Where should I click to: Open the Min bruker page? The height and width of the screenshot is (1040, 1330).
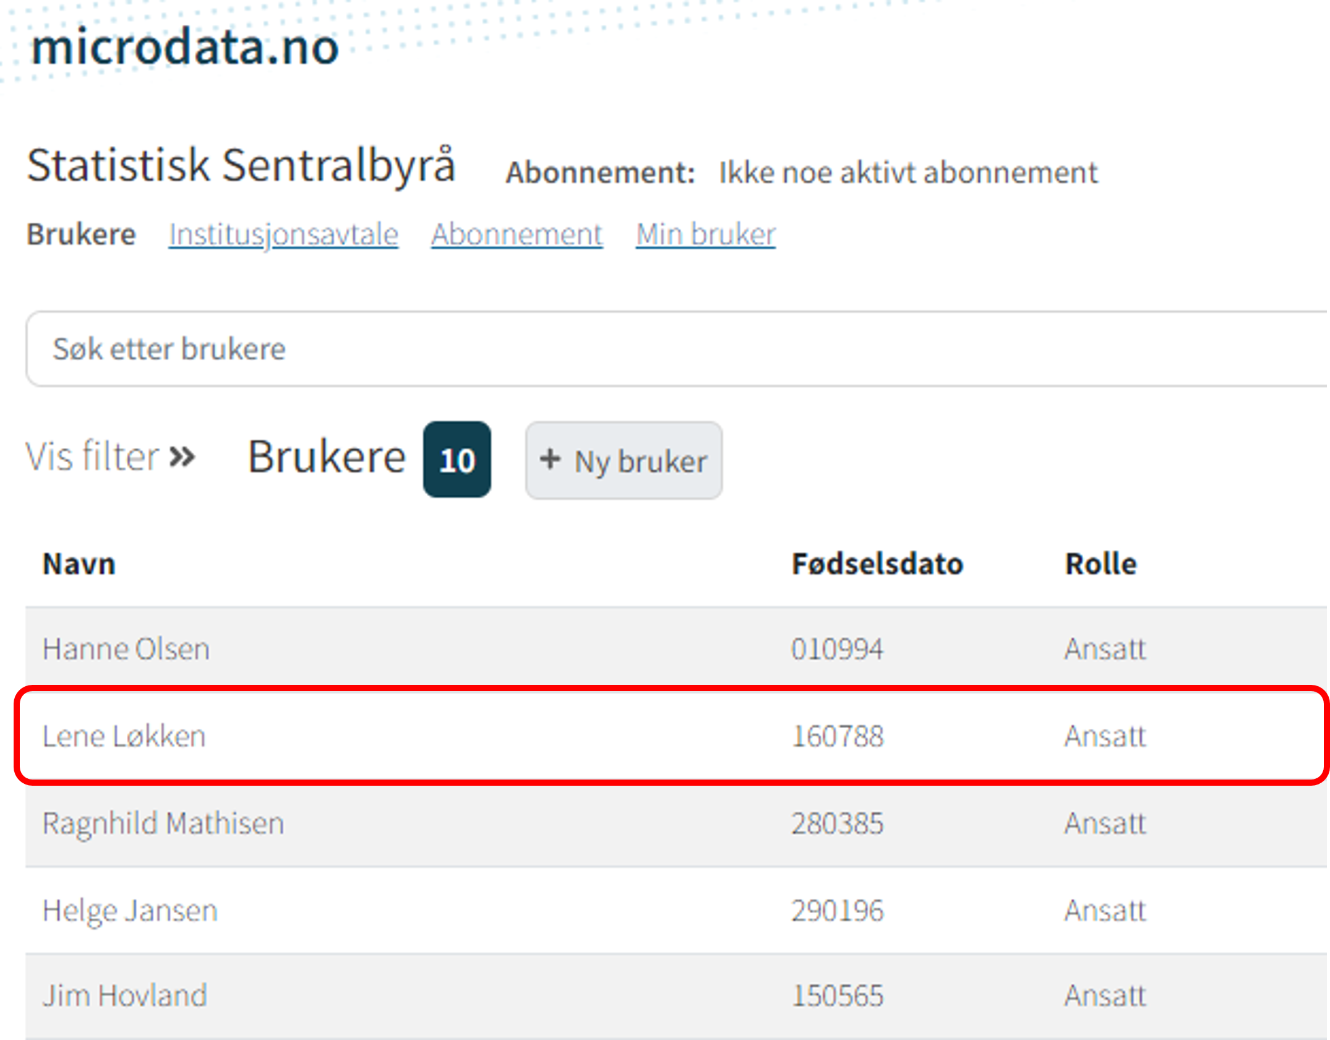click(x=705, y=234)
